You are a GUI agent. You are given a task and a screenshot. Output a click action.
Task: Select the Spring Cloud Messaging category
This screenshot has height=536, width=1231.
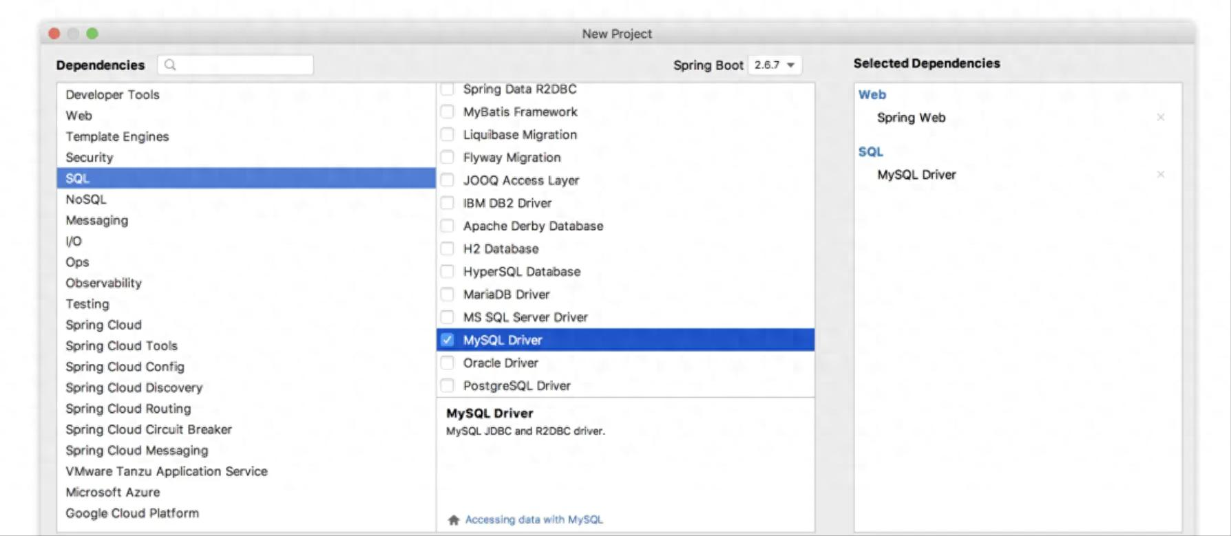pyautogui.click(x=246, y=450)
